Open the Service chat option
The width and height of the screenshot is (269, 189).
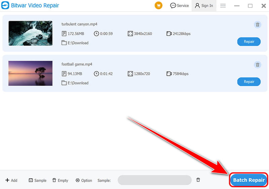(x=180, y=6)
